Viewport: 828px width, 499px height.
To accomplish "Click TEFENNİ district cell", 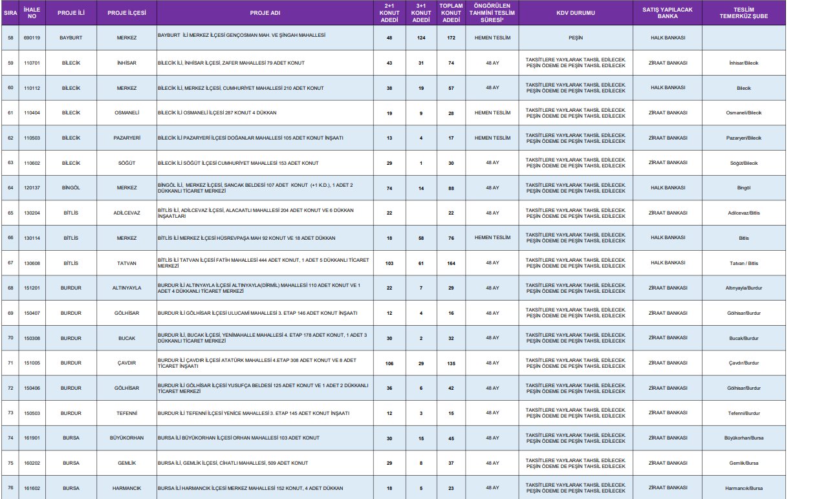I will [127, 412].
